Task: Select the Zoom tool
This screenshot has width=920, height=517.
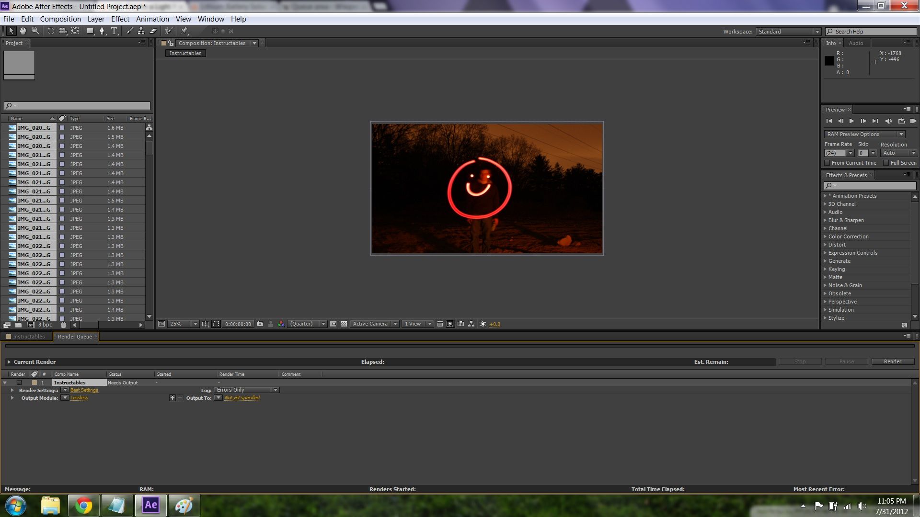Action: pos(34,31)
